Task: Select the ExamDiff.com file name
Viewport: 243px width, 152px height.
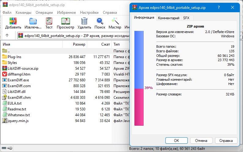Action: click(19, 86)
